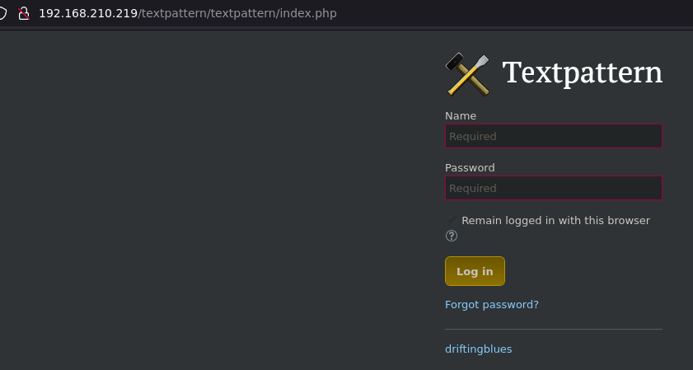Image resolution: width=693 pixels, height=370 pixels.
Task: Click the Name field label
Action: [x=461, y=116]
